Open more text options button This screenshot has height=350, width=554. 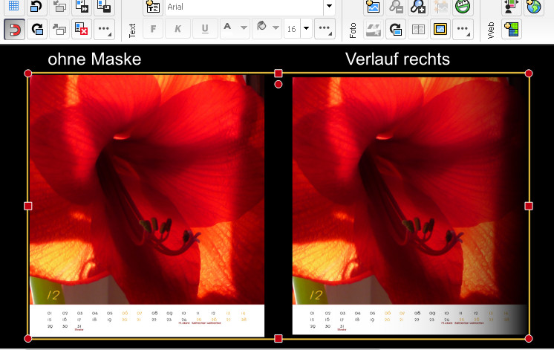coord(325,29)
